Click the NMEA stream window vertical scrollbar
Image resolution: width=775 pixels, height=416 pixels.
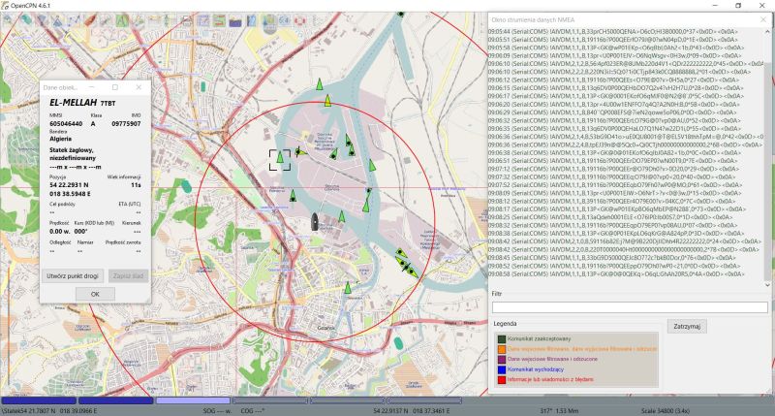pyautogui.click(x=767, y=156)
